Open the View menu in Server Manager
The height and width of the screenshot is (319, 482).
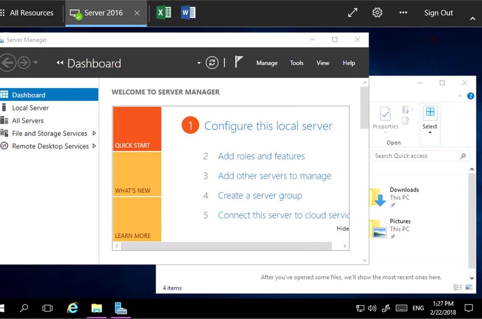click(x=323, y=63)
